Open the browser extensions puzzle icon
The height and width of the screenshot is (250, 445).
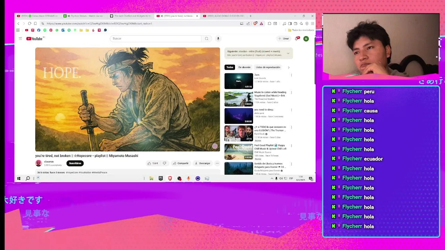click(x=269, y=24)
